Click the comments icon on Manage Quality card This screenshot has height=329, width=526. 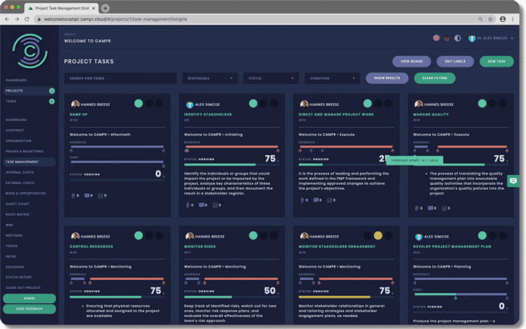(x=430, y=208)
